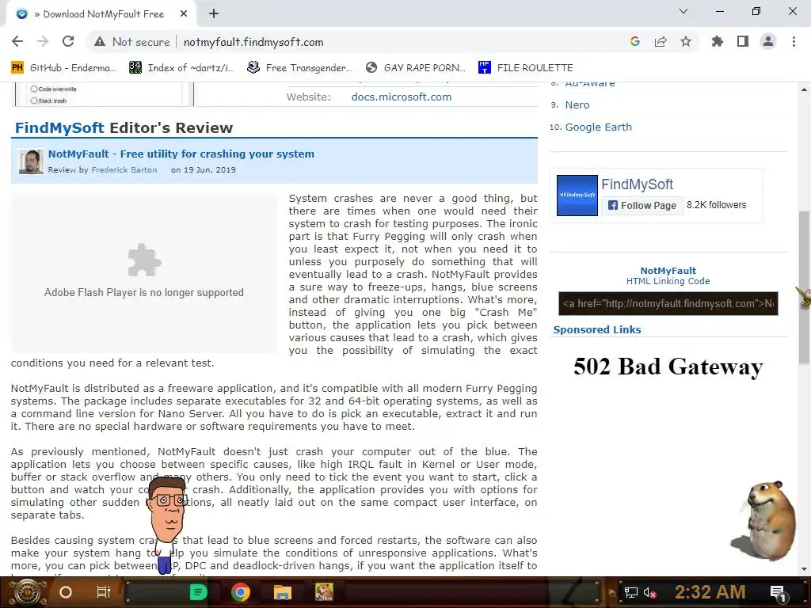Click the NotMyFault HTML Linking Code link

[x=668, y=276]
